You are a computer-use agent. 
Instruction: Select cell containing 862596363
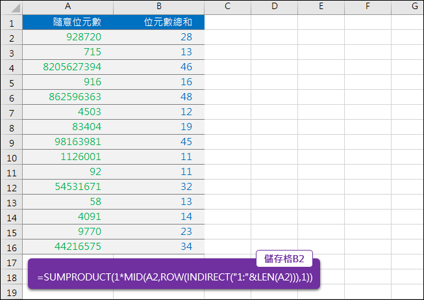[x=68, y=97]
